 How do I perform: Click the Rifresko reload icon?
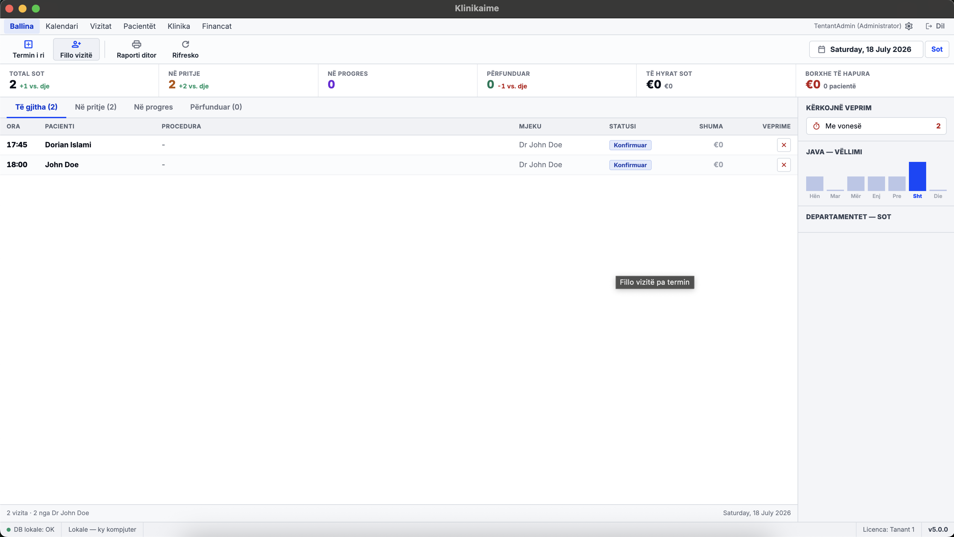tap(185, 44)
